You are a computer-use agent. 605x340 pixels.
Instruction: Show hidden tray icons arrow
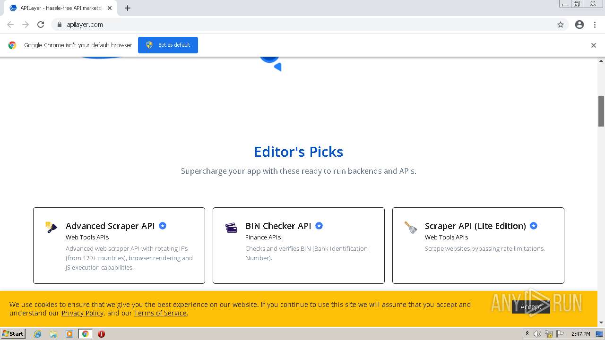(x=527, y=334)
